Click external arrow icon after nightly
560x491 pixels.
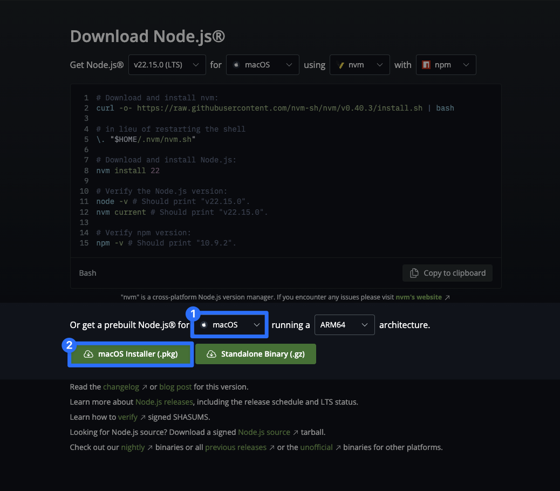[x=150, y=447]
